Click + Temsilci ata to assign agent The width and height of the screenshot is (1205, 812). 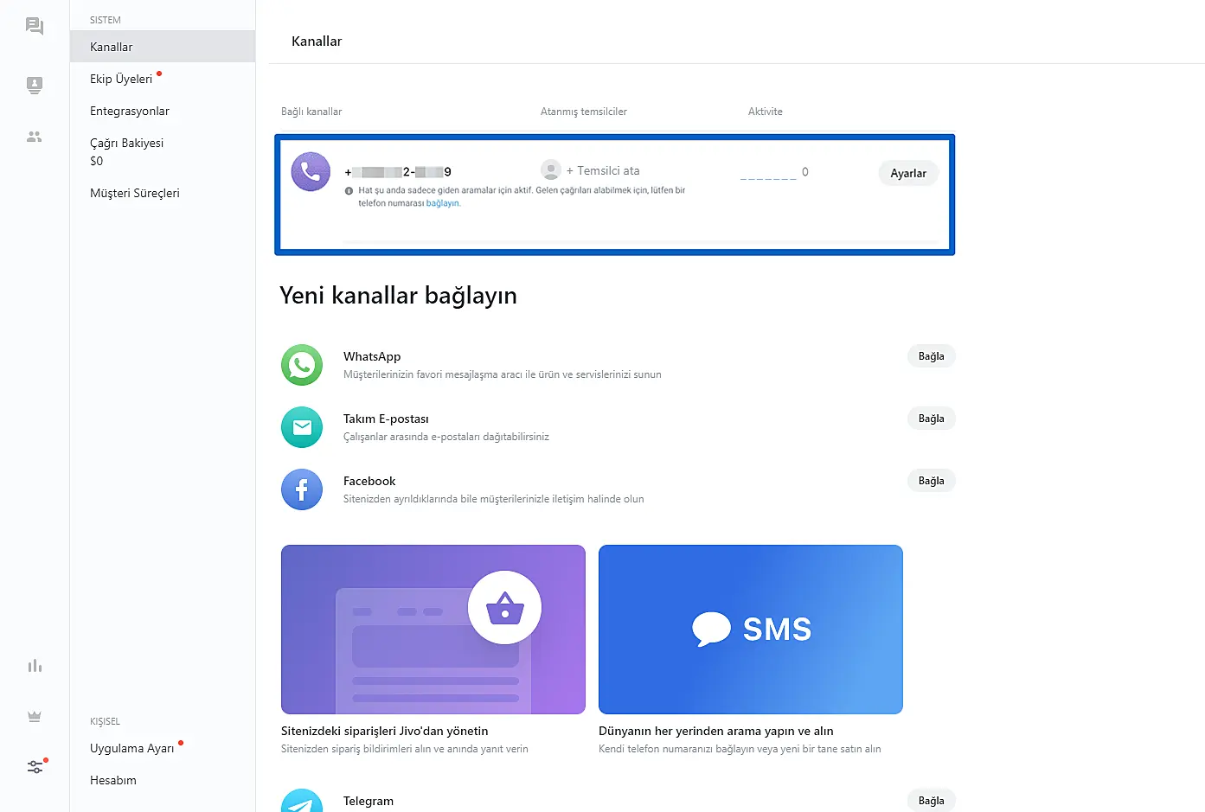click(x=603, y=171)
